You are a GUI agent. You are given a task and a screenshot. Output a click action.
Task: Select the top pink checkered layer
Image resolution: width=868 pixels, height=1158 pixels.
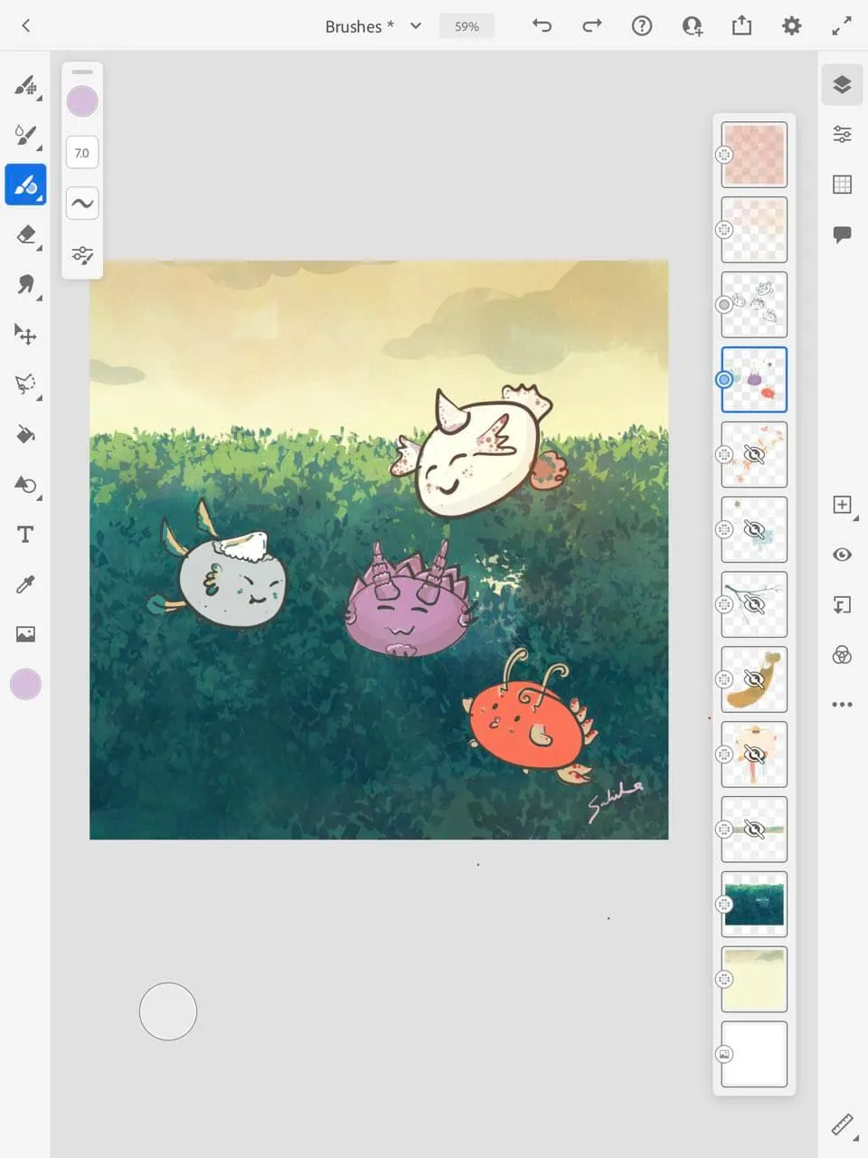[x=754, y=155]
